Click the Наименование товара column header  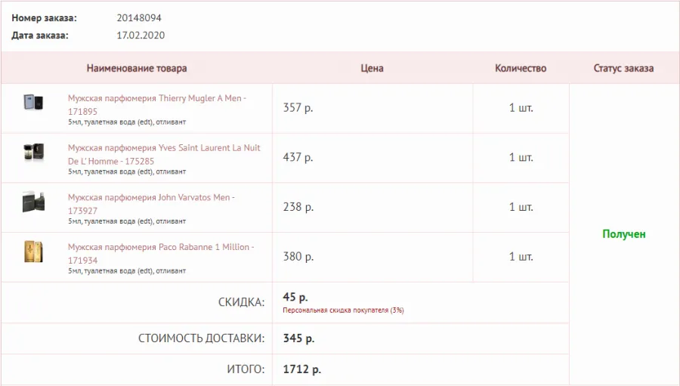tap(137, 68)
